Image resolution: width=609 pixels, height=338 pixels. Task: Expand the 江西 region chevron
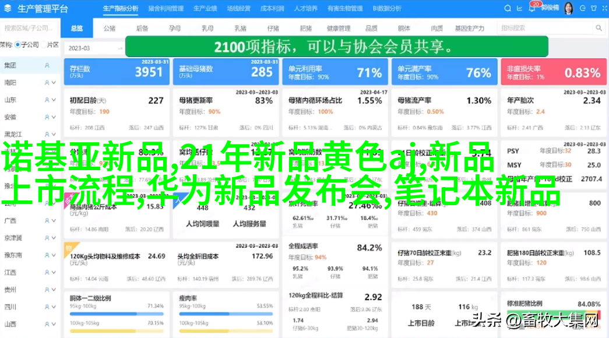pos(54,272)
